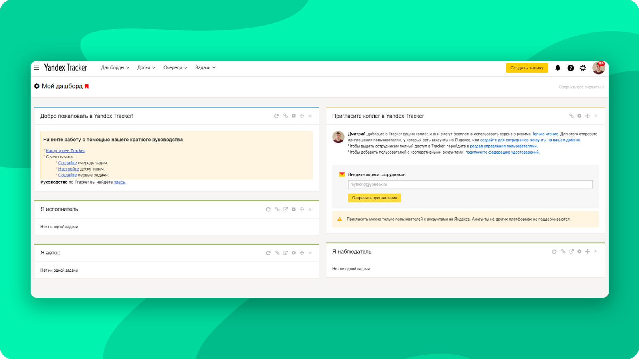This screenshot has height=359, width=639.
Task: Open the user avatar with 99 badge
Action: (598, 68)
